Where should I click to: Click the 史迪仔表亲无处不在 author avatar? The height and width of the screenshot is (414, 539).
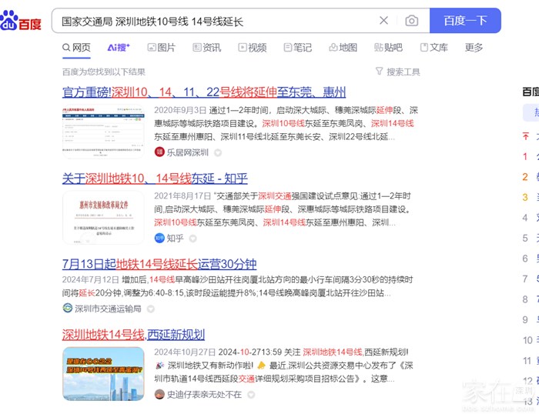click(159, 394)
